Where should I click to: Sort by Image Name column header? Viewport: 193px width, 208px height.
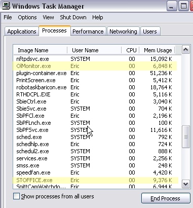coord(40,50)
